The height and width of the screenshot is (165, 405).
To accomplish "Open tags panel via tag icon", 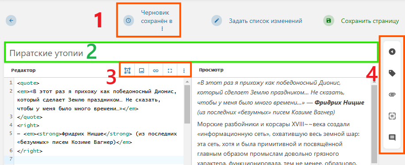I will [x=392, y=73].
